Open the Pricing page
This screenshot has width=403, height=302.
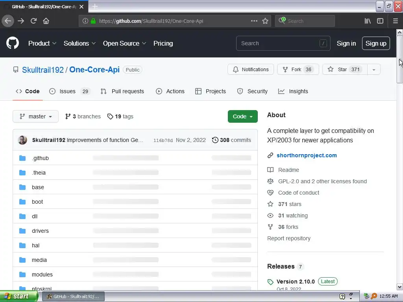(x=163, y=43)
